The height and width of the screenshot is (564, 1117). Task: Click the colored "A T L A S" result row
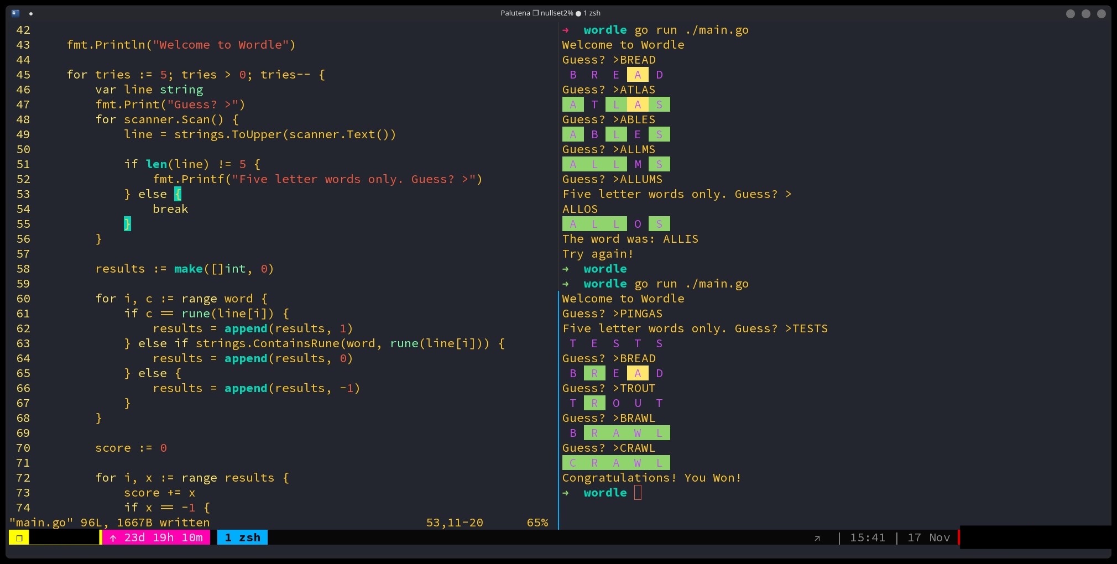pyautogui.click(x=616, y=105)
